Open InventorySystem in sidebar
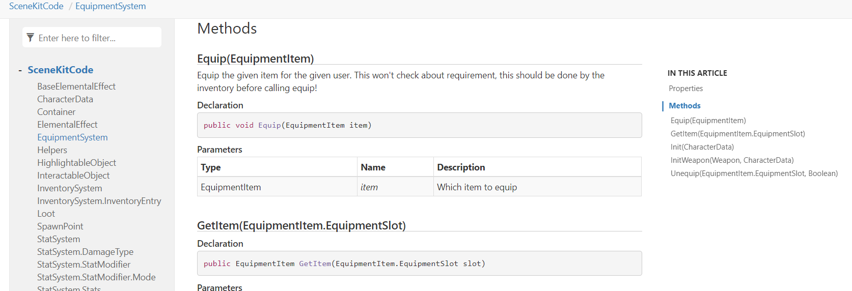 click(69, 188)
